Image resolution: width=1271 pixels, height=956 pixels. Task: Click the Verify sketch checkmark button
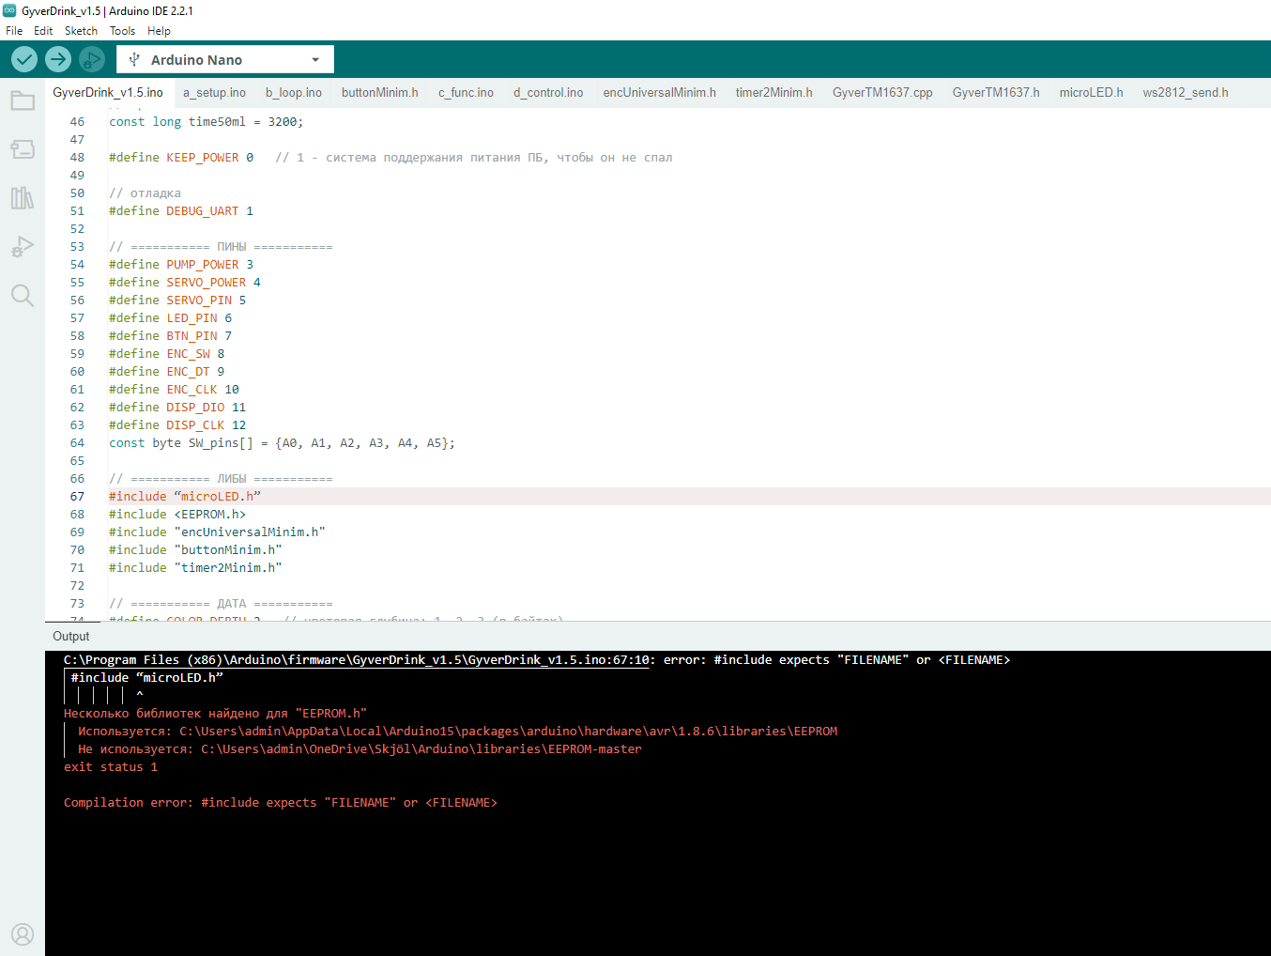(24, 60)
